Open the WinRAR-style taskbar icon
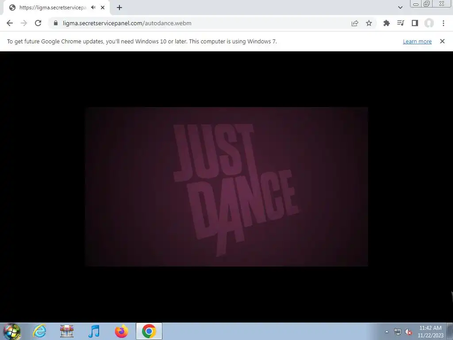 tap(67, 331)
